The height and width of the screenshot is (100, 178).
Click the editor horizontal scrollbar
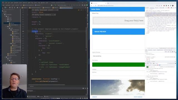click(x=47, y=85)
